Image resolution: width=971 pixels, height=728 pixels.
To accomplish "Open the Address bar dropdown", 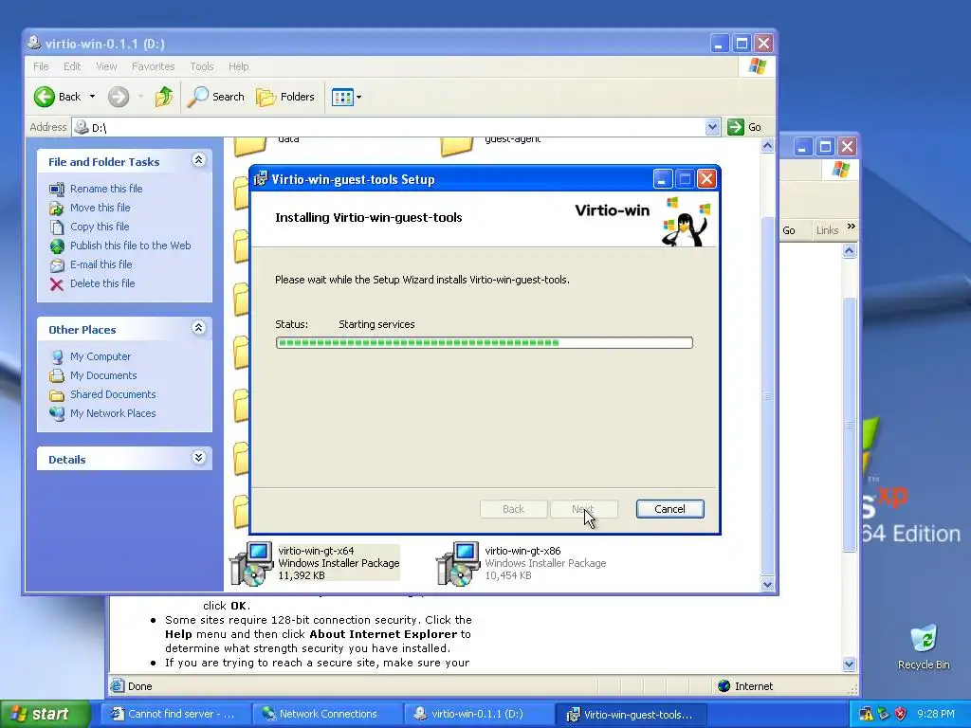I will tap(712, 127).
